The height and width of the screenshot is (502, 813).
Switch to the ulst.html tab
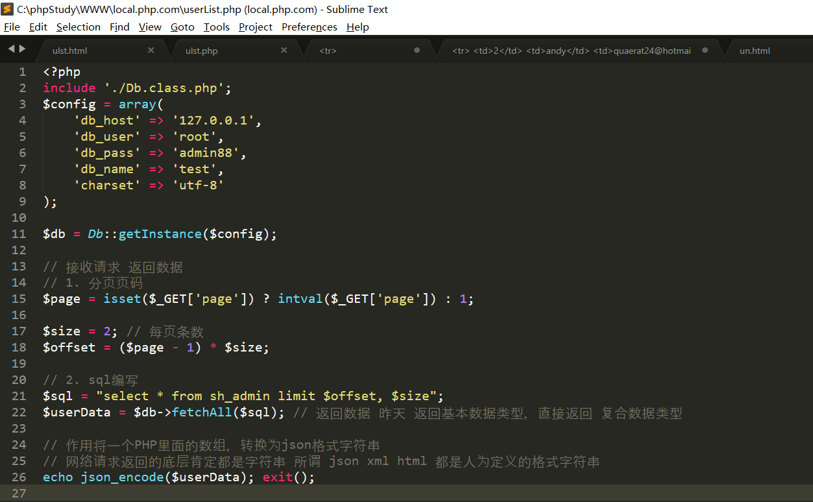click(x=69, y=51)
